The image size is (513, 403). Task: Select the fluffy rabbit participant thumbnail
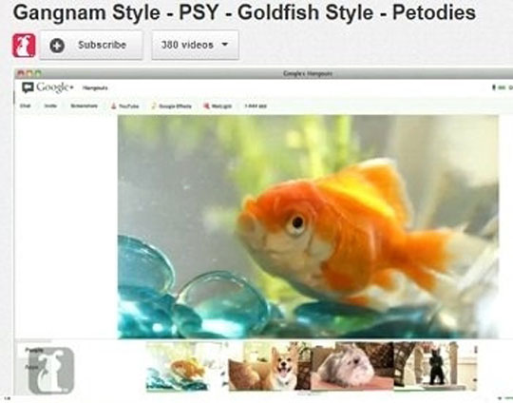(x=352, y=366)
